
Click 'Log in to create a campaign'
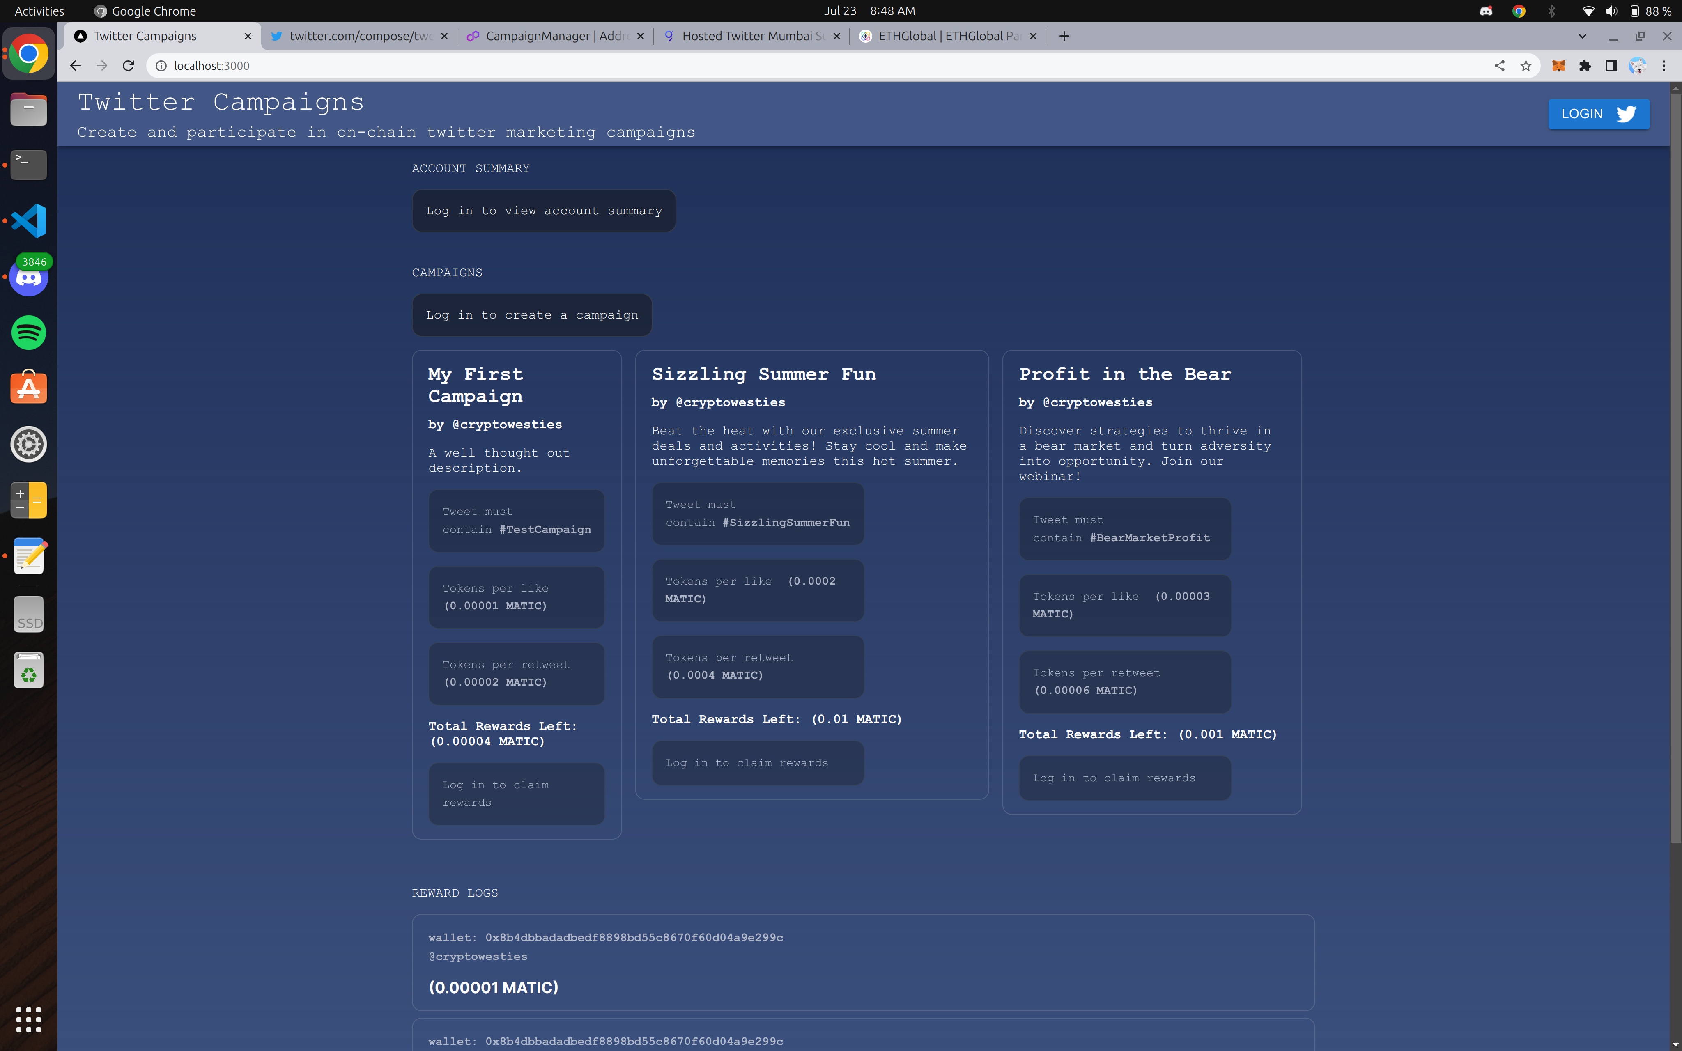pyautogui.click(x=532, y=315)
